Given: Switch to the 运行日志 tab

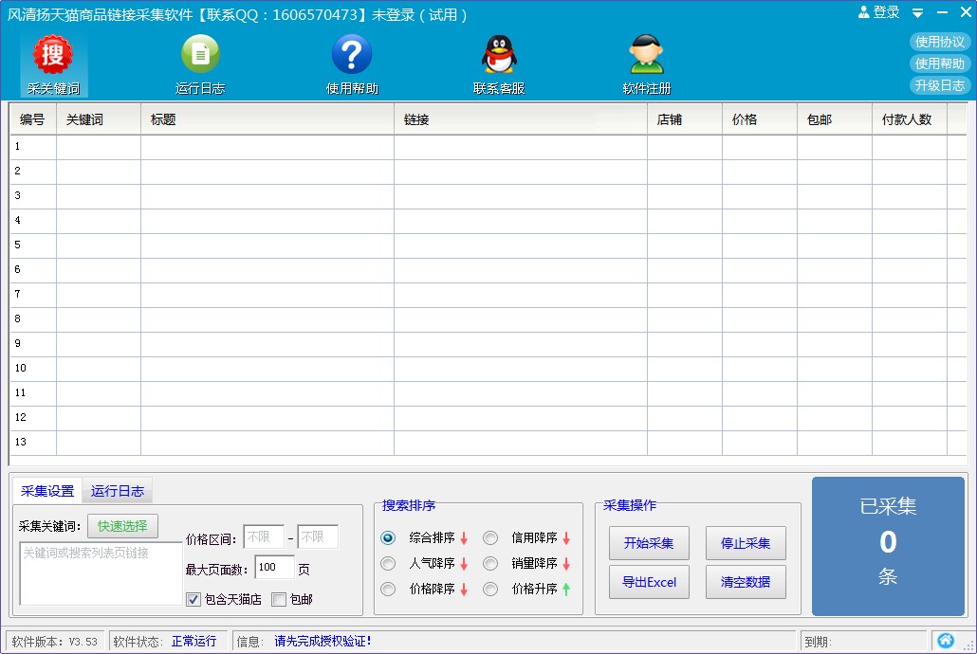Looking at the screenshot, I should tap(118, 491).
